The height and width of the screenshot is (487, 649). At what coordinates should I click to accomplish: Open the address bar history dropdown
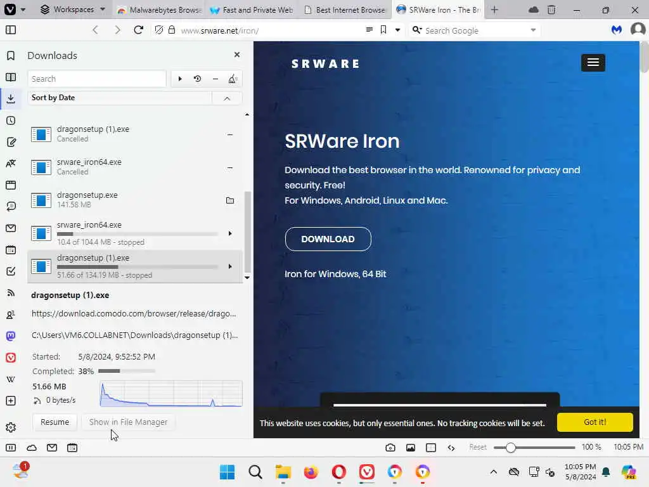[x=397, y=30]
